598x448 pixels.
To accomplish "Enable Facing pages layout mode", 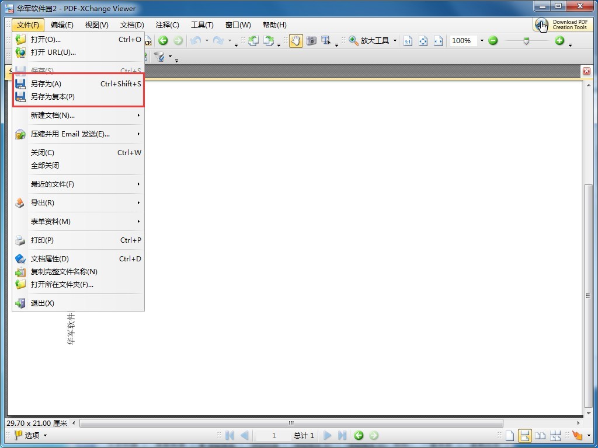I will (540, 436).
